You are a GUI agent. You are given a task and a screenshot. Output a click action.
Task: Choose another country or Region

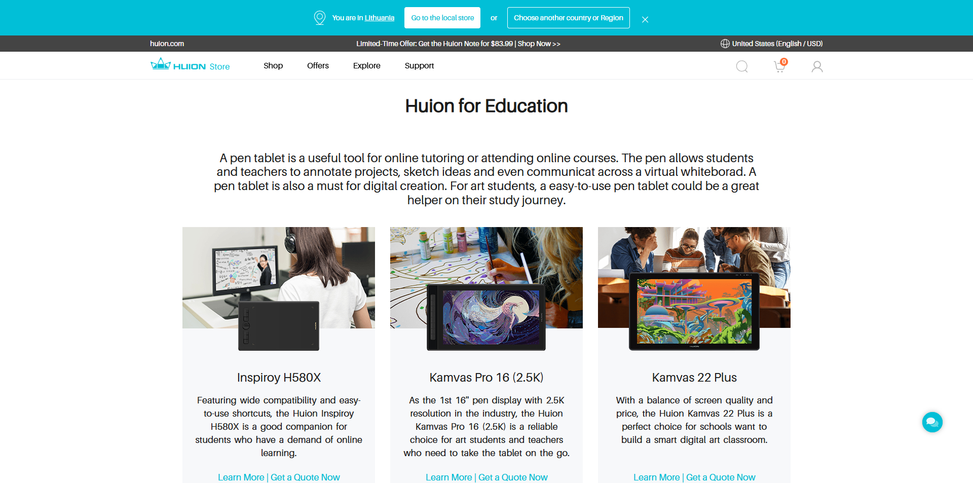click(x=568, y=18)
